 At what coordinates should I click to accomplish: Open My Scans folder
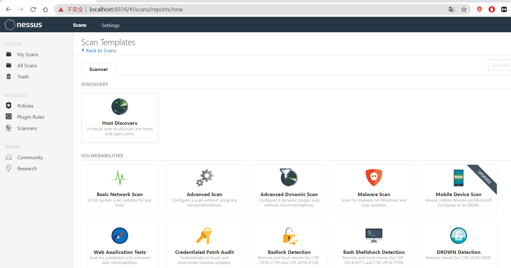[28, 54]
